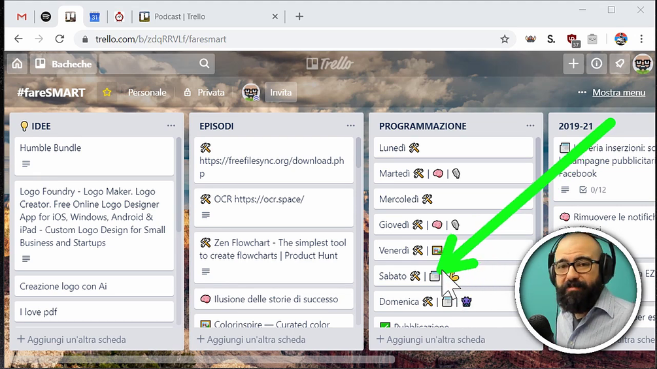Add another card to IDEE list
This screenshot has height=369, width=657.
click(71, 340)
